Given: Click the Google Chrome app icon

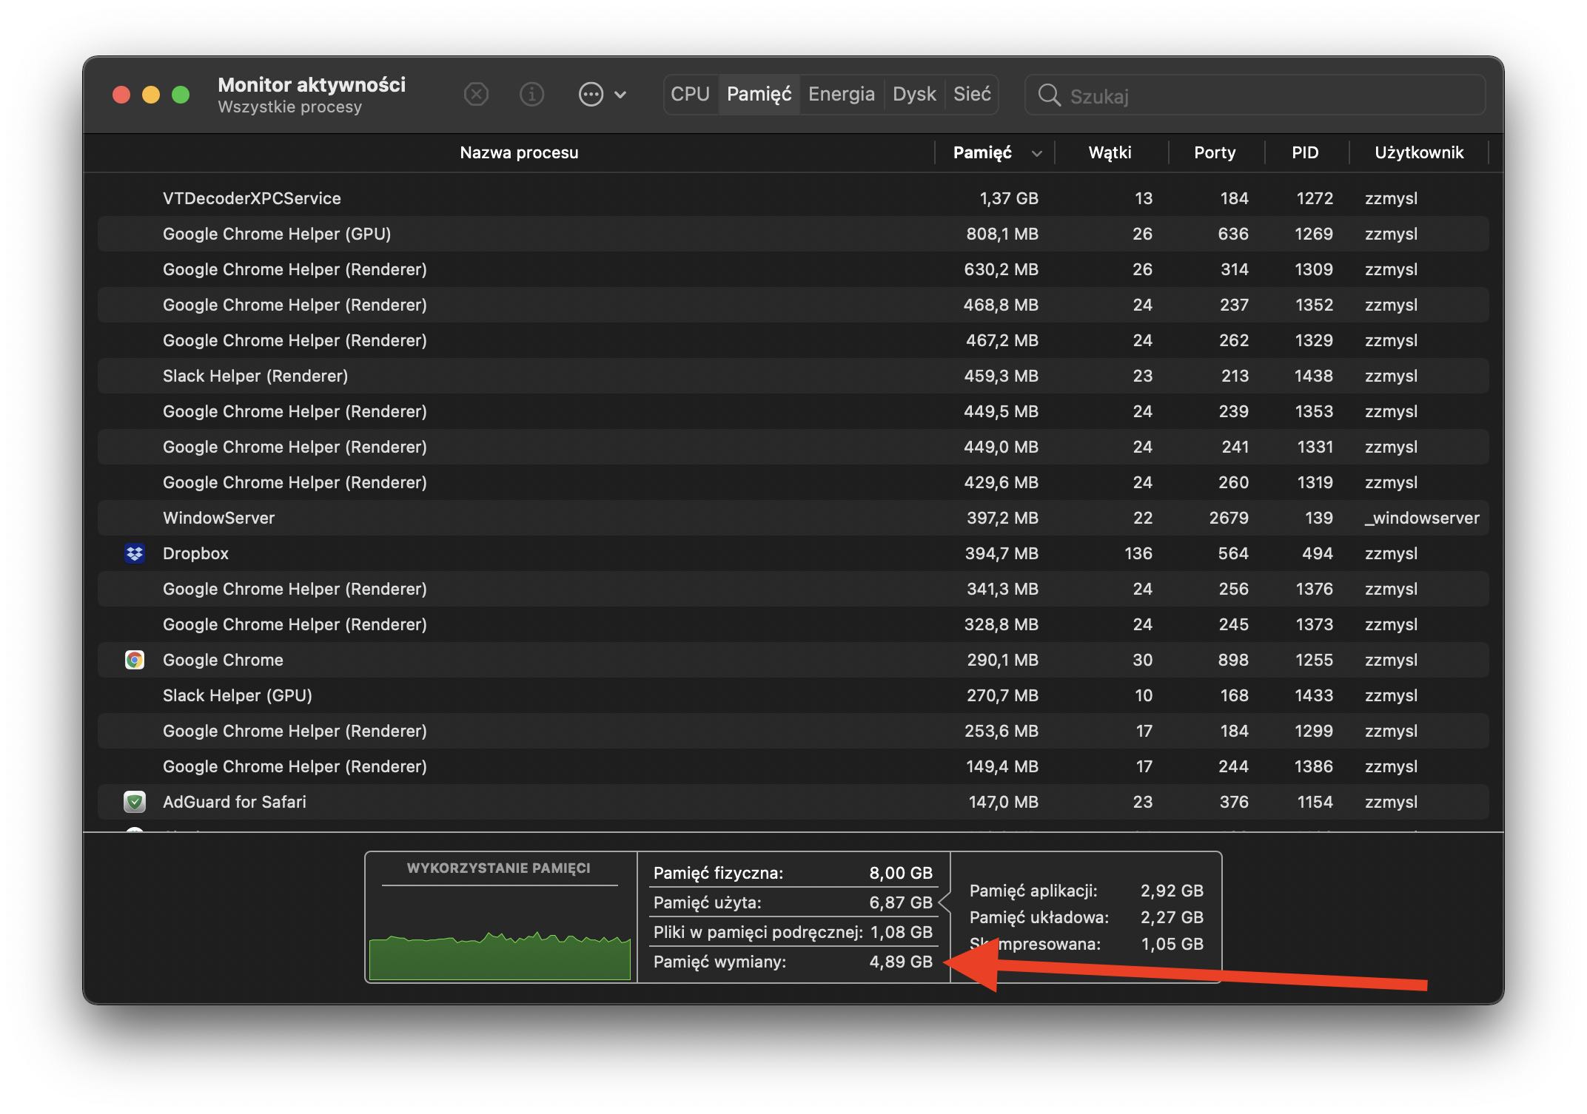Looking at the screenshot, I should tap(135, 660).
